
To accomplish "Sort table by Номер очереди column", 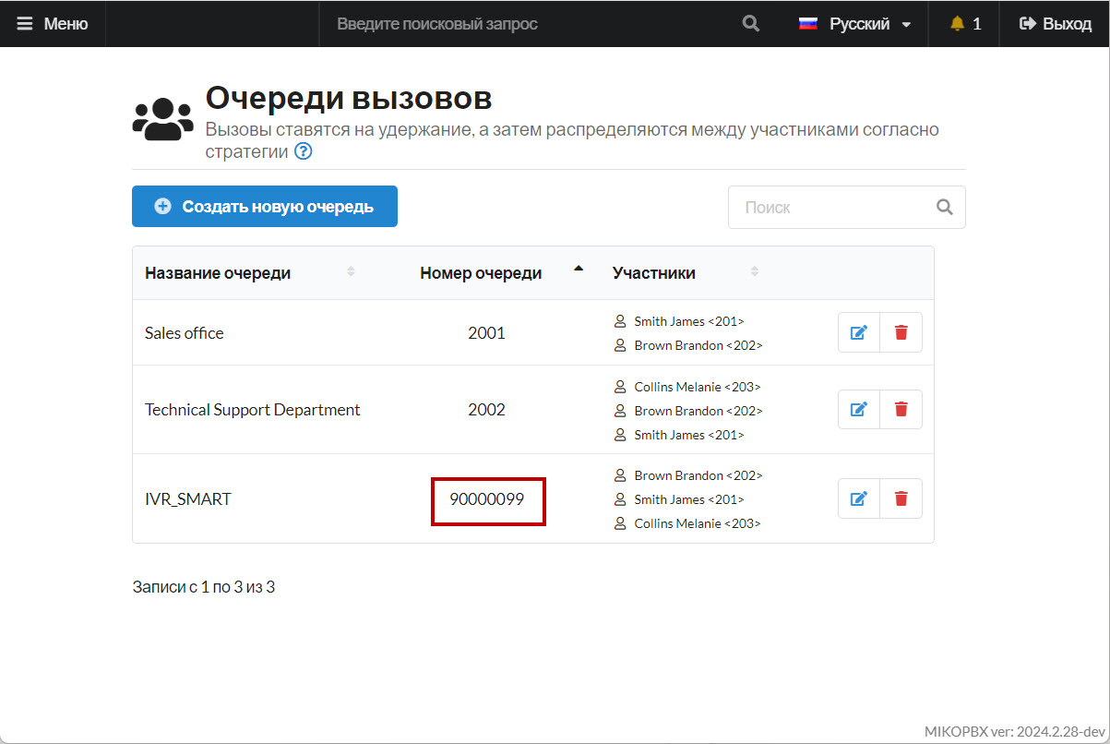I will (481, 273).
